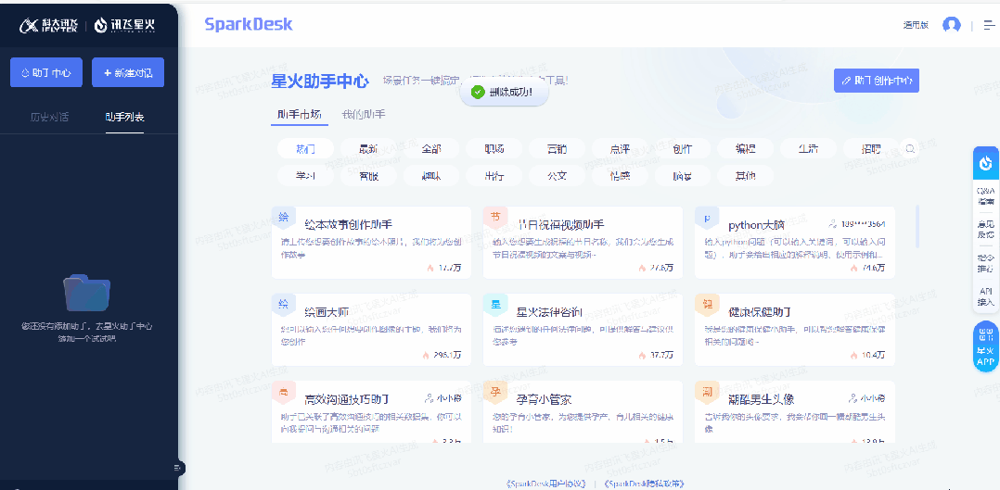Click the assistant list vertical scrollbar

tap(917, 226)
